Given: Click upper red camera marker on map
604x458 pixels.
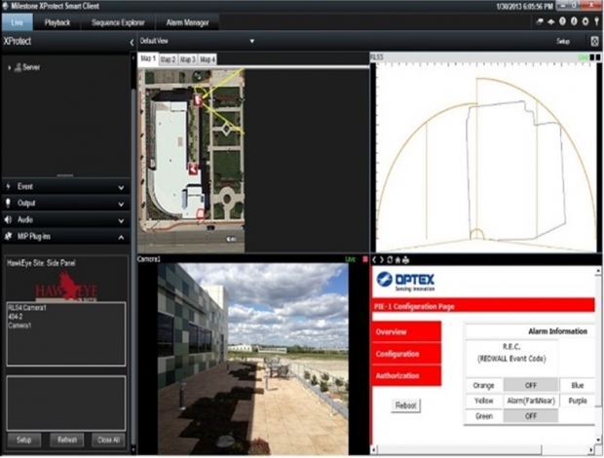Looking at the screenshot, I should coord(198,100).
